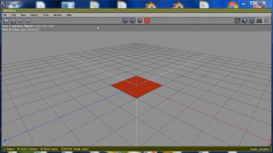Viewport: 273px width, 153px height.
Task: Open the Help menu
Action: 69,15
